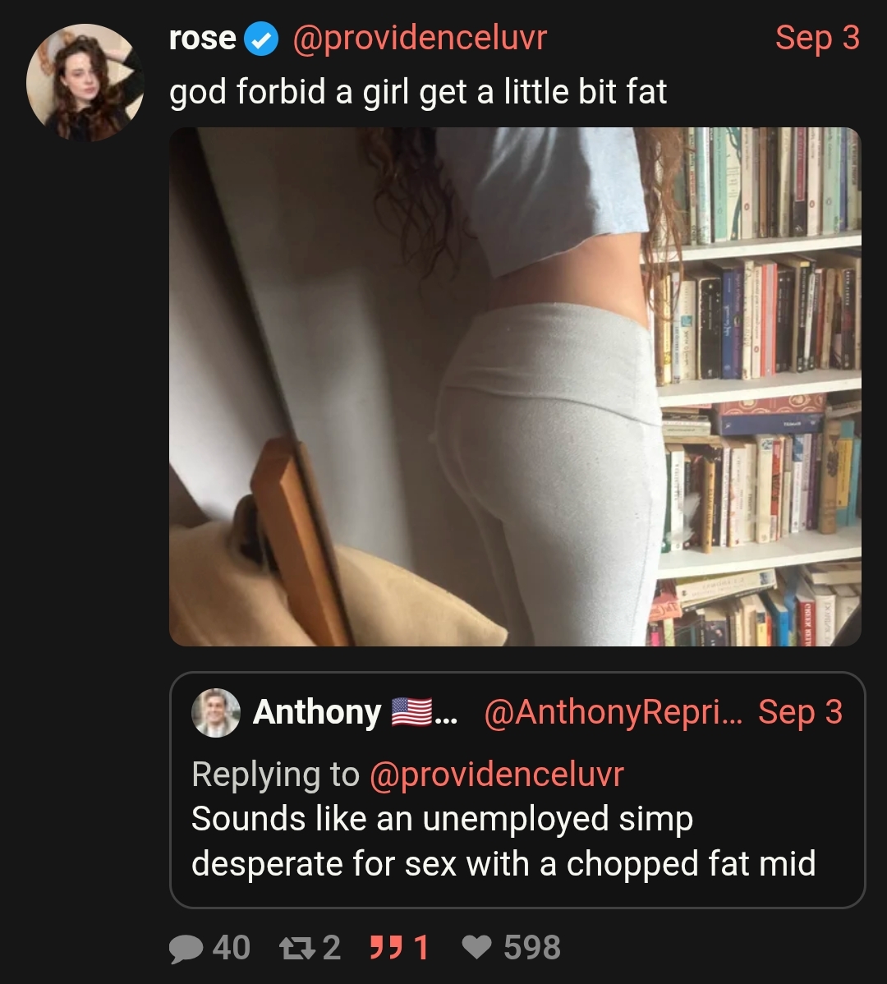887x984 pixels.
Task: Open the @AnthonyRepri… handle link
Action: (613, 712)
